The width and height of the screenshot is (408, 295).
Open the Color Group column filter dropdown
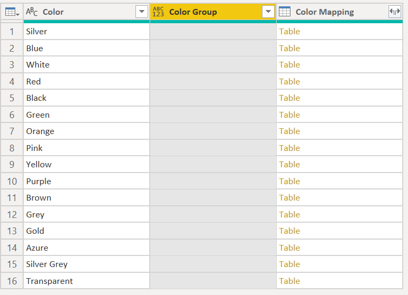[268, 12]
